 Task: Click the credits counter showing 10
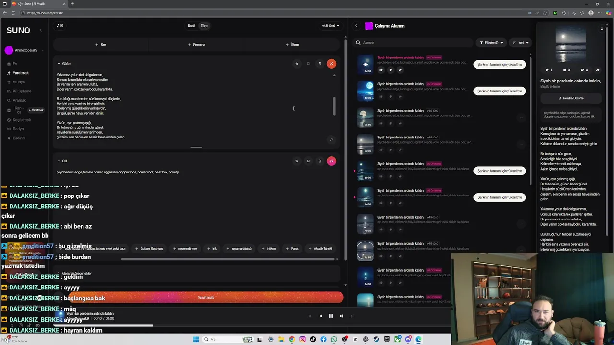tap(60, 26)
